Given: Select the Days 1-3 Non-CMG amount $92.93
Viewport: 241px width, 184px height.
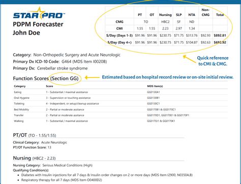Looking at the screenshot, I should point(205,35).
